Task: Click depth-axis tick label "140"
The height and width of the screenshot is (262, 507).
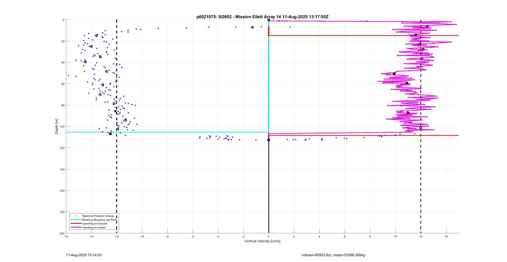Action: 62,169
